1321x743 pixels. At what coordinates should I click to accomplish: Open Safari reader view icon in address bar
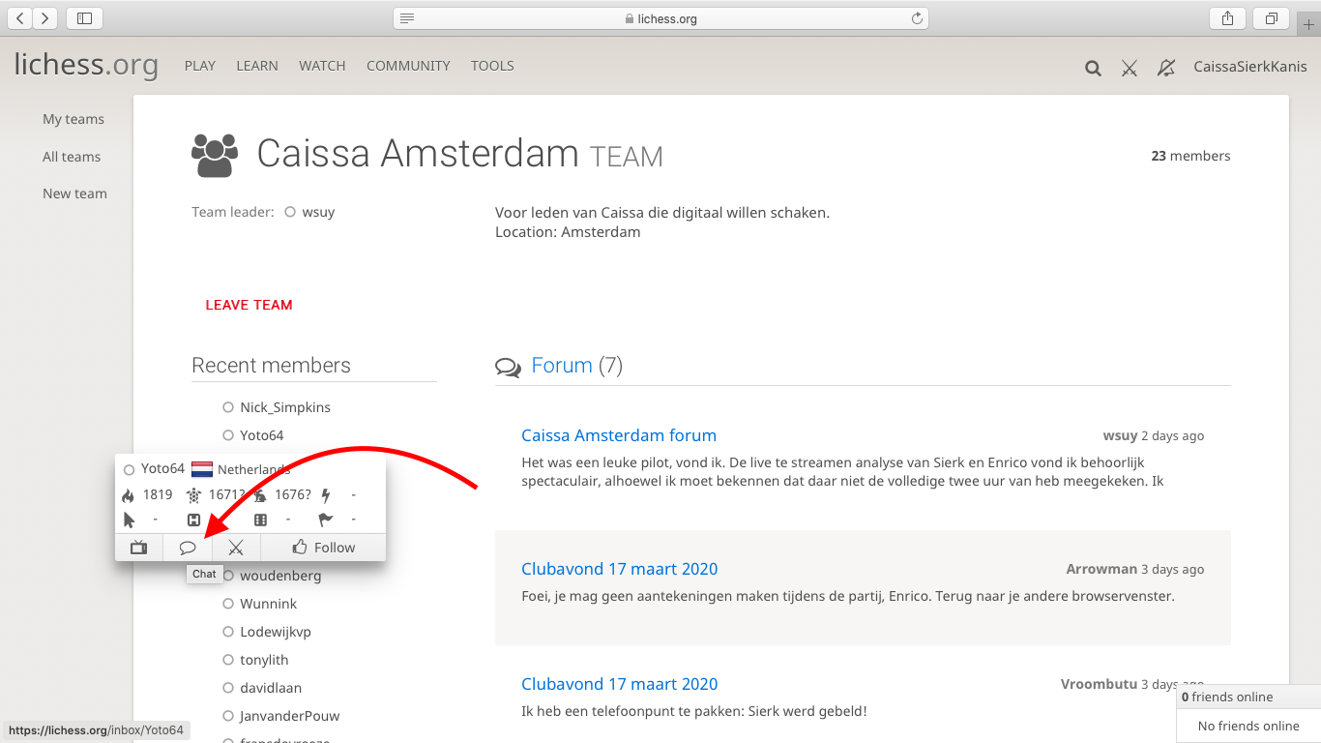pyautogui.click(x=407, y=18)
